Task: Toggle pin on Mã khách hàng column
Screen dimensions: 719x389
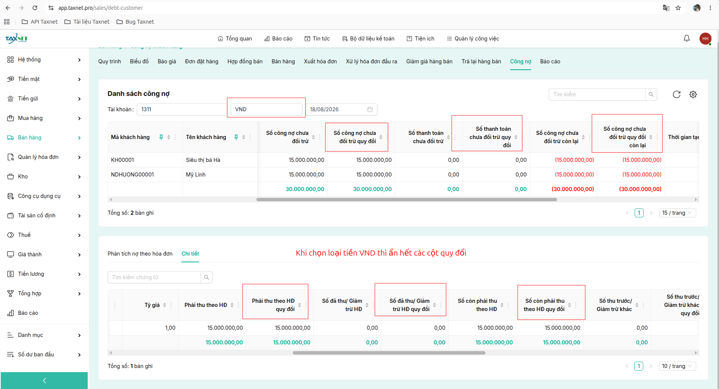Action: pyautogui.click(x=161, y=137)
